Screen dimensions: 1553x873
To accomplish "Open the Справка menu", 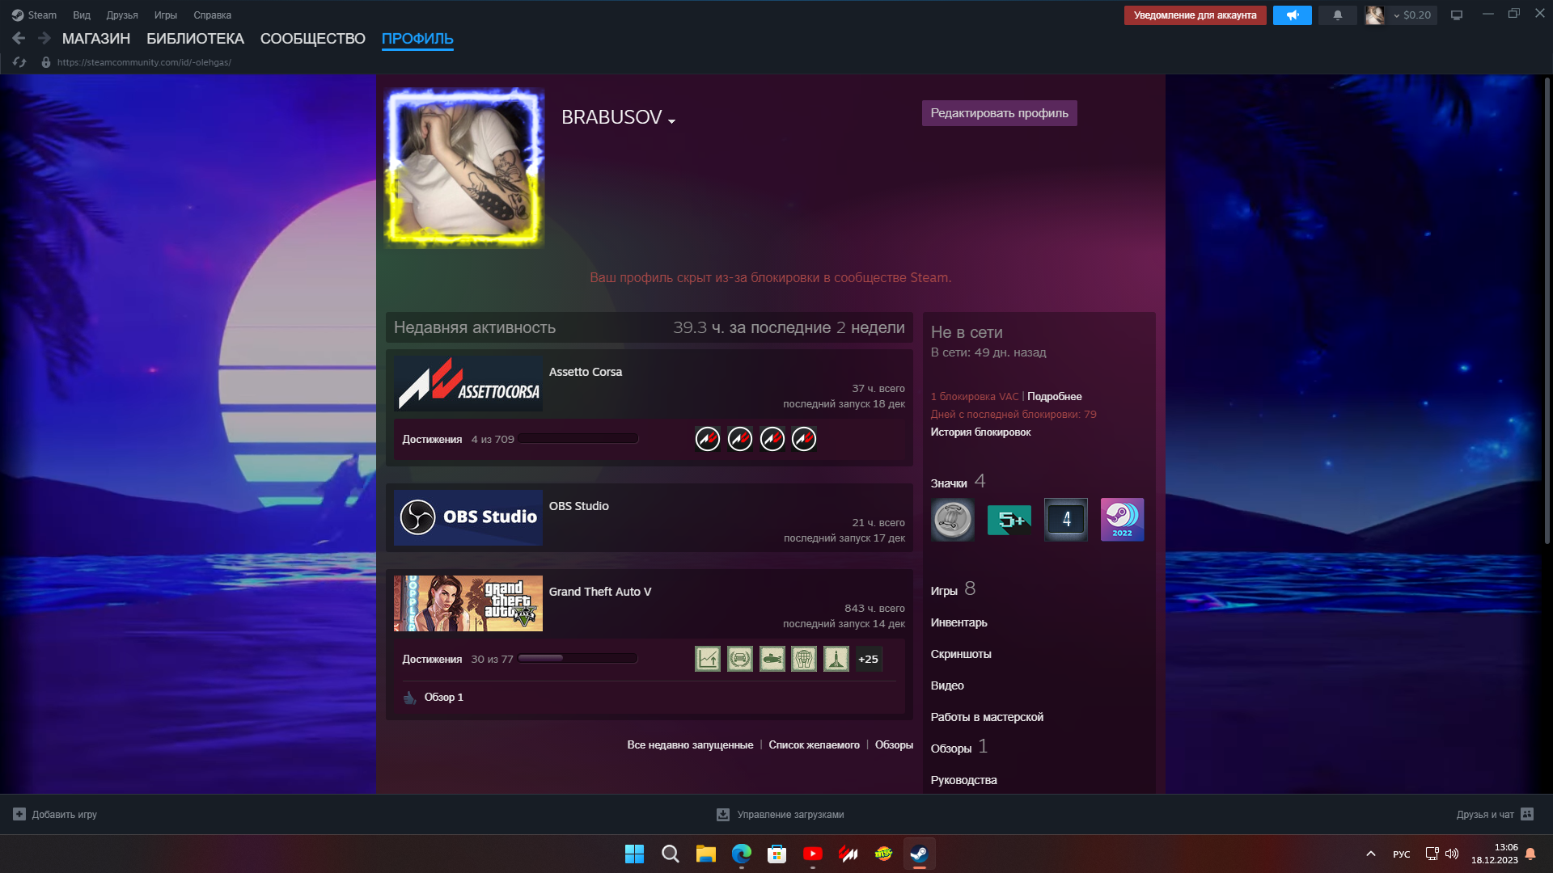I will point(212,15).
